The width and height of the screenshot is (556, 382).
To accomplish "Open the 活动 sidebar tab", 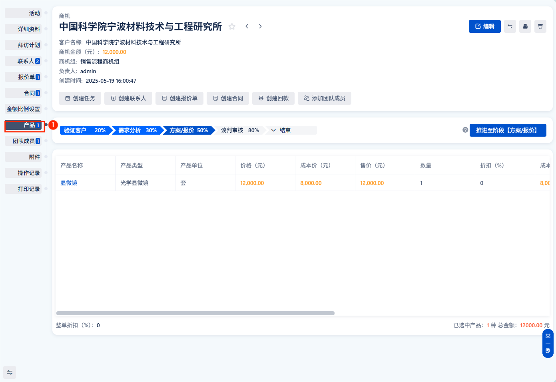I will (23, 13).
